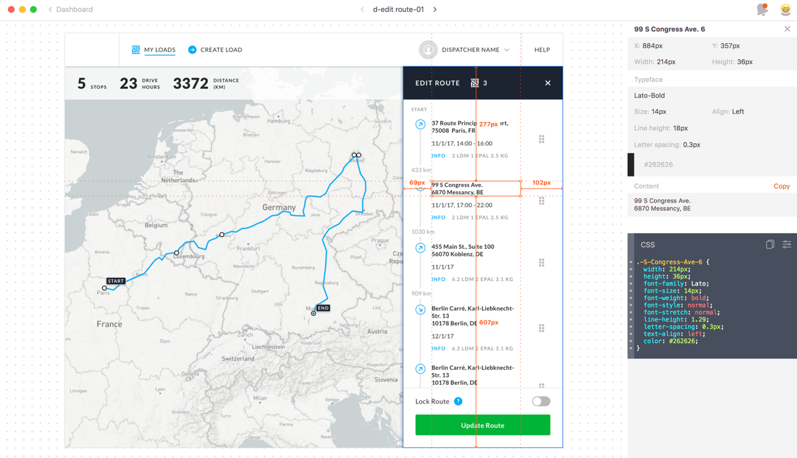Click the arrow icon of 455 Main St. stop

pos(420,248)
